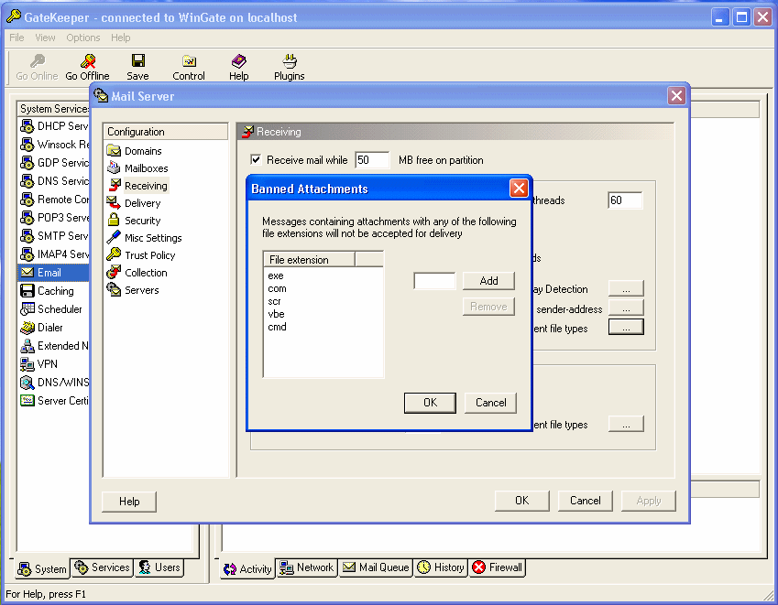Click the Help book toolbar icon

pyautogui.click(x=238, y=61)
